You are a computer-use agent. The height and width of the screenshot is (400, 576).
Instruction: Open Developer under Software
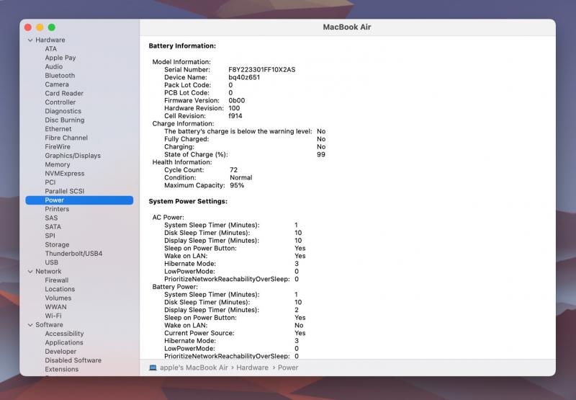tap(60, 352)
